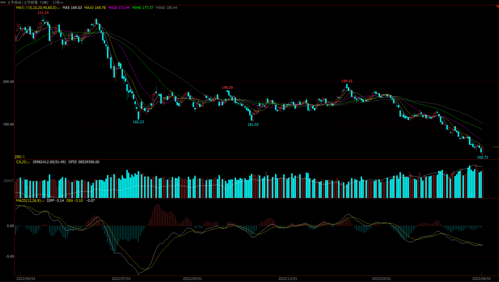The width and height of the screenshot is (499, 282).
Task: Click the 文华商品(文华指数 7186) title
Action: [28, 2]
